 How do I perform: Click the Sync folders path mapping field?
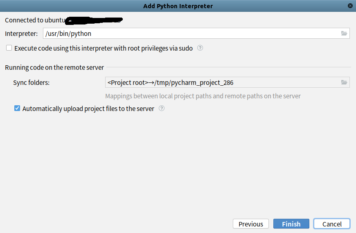[x=221, y=82]
